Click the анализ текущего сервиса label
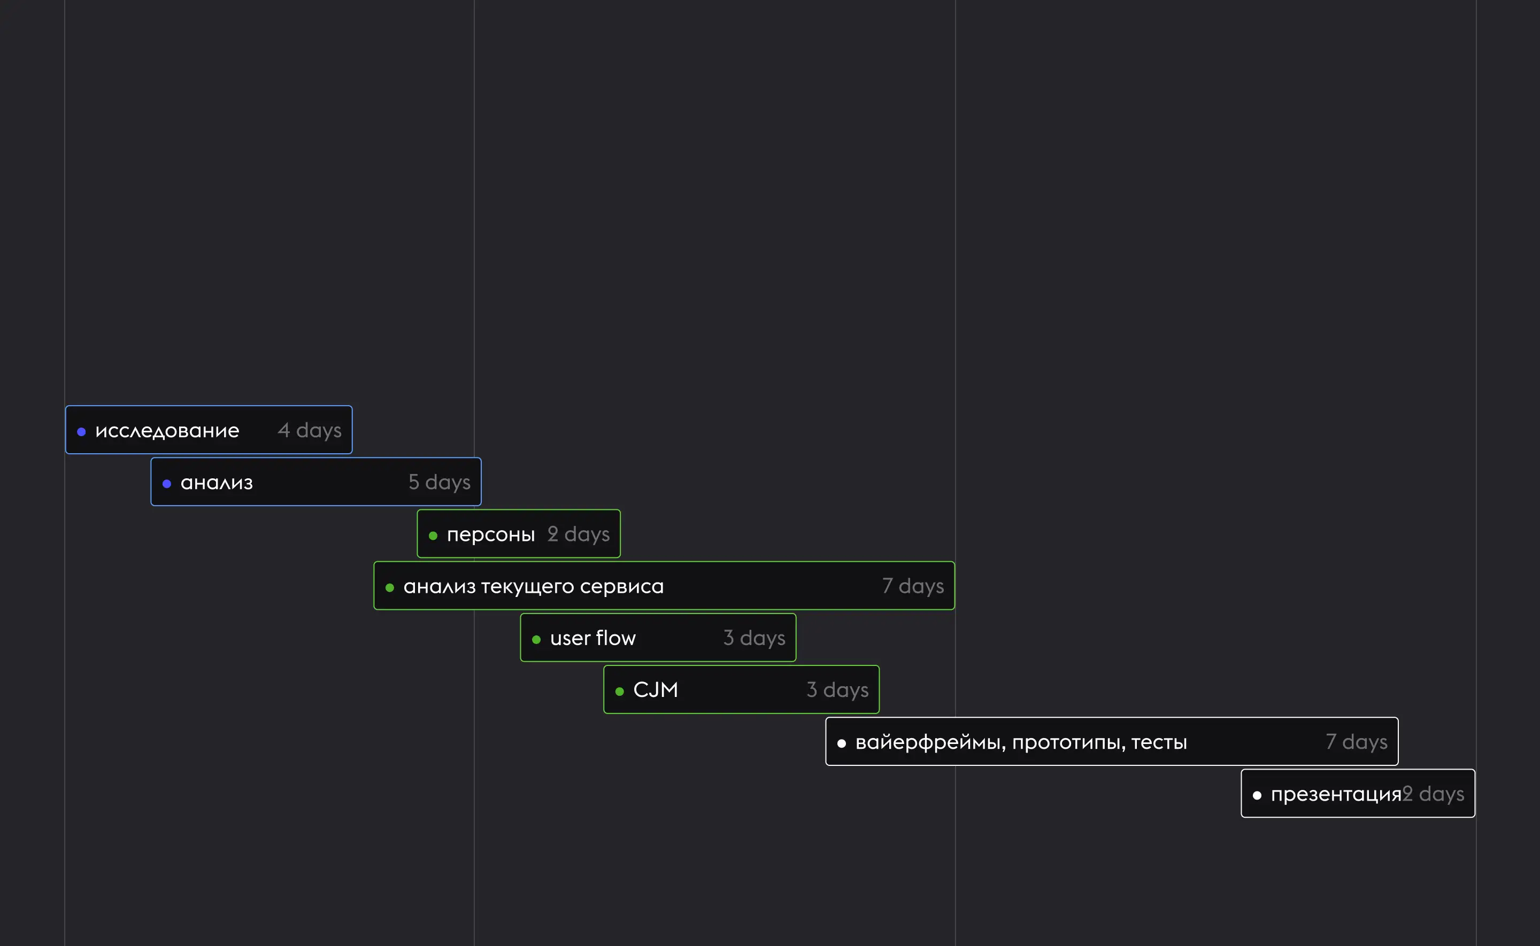This screenshot has width=1540, height=946. pos(533,586)
